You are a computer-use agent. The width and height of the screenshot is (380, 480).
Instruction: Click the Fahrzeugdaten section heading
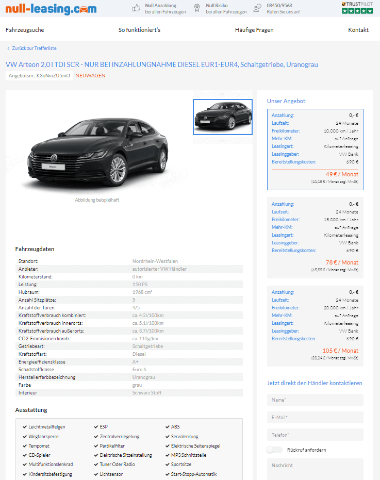coord(35,249)
